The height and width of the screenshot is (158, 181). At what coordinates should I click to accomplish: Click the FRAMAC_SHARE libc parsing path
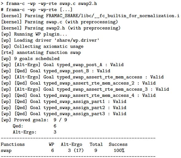[x=113, y=16]
